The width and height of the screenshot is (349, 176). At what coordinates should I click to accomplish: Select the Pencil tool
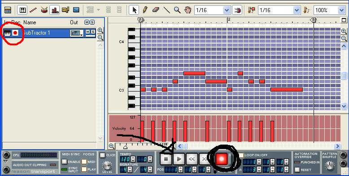pos(145,10)
